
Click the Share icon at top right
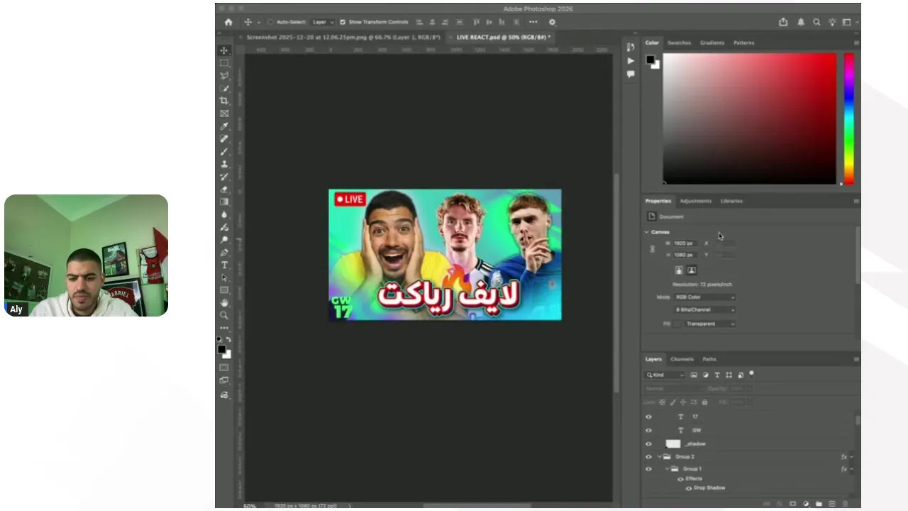tap(783, 22)
